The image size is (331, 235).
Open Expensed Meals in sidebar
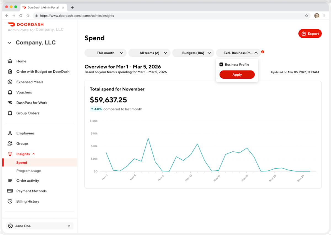pyautogui.click(x=30, y=82)
